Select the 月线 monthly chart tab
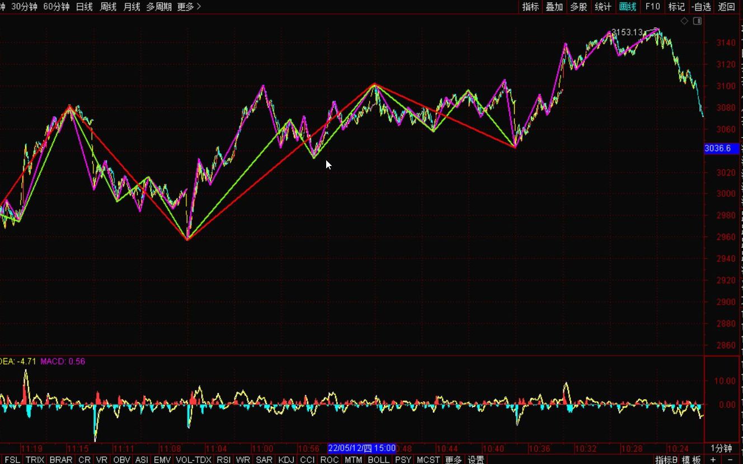The image size is (743, 464). point(131,7)
